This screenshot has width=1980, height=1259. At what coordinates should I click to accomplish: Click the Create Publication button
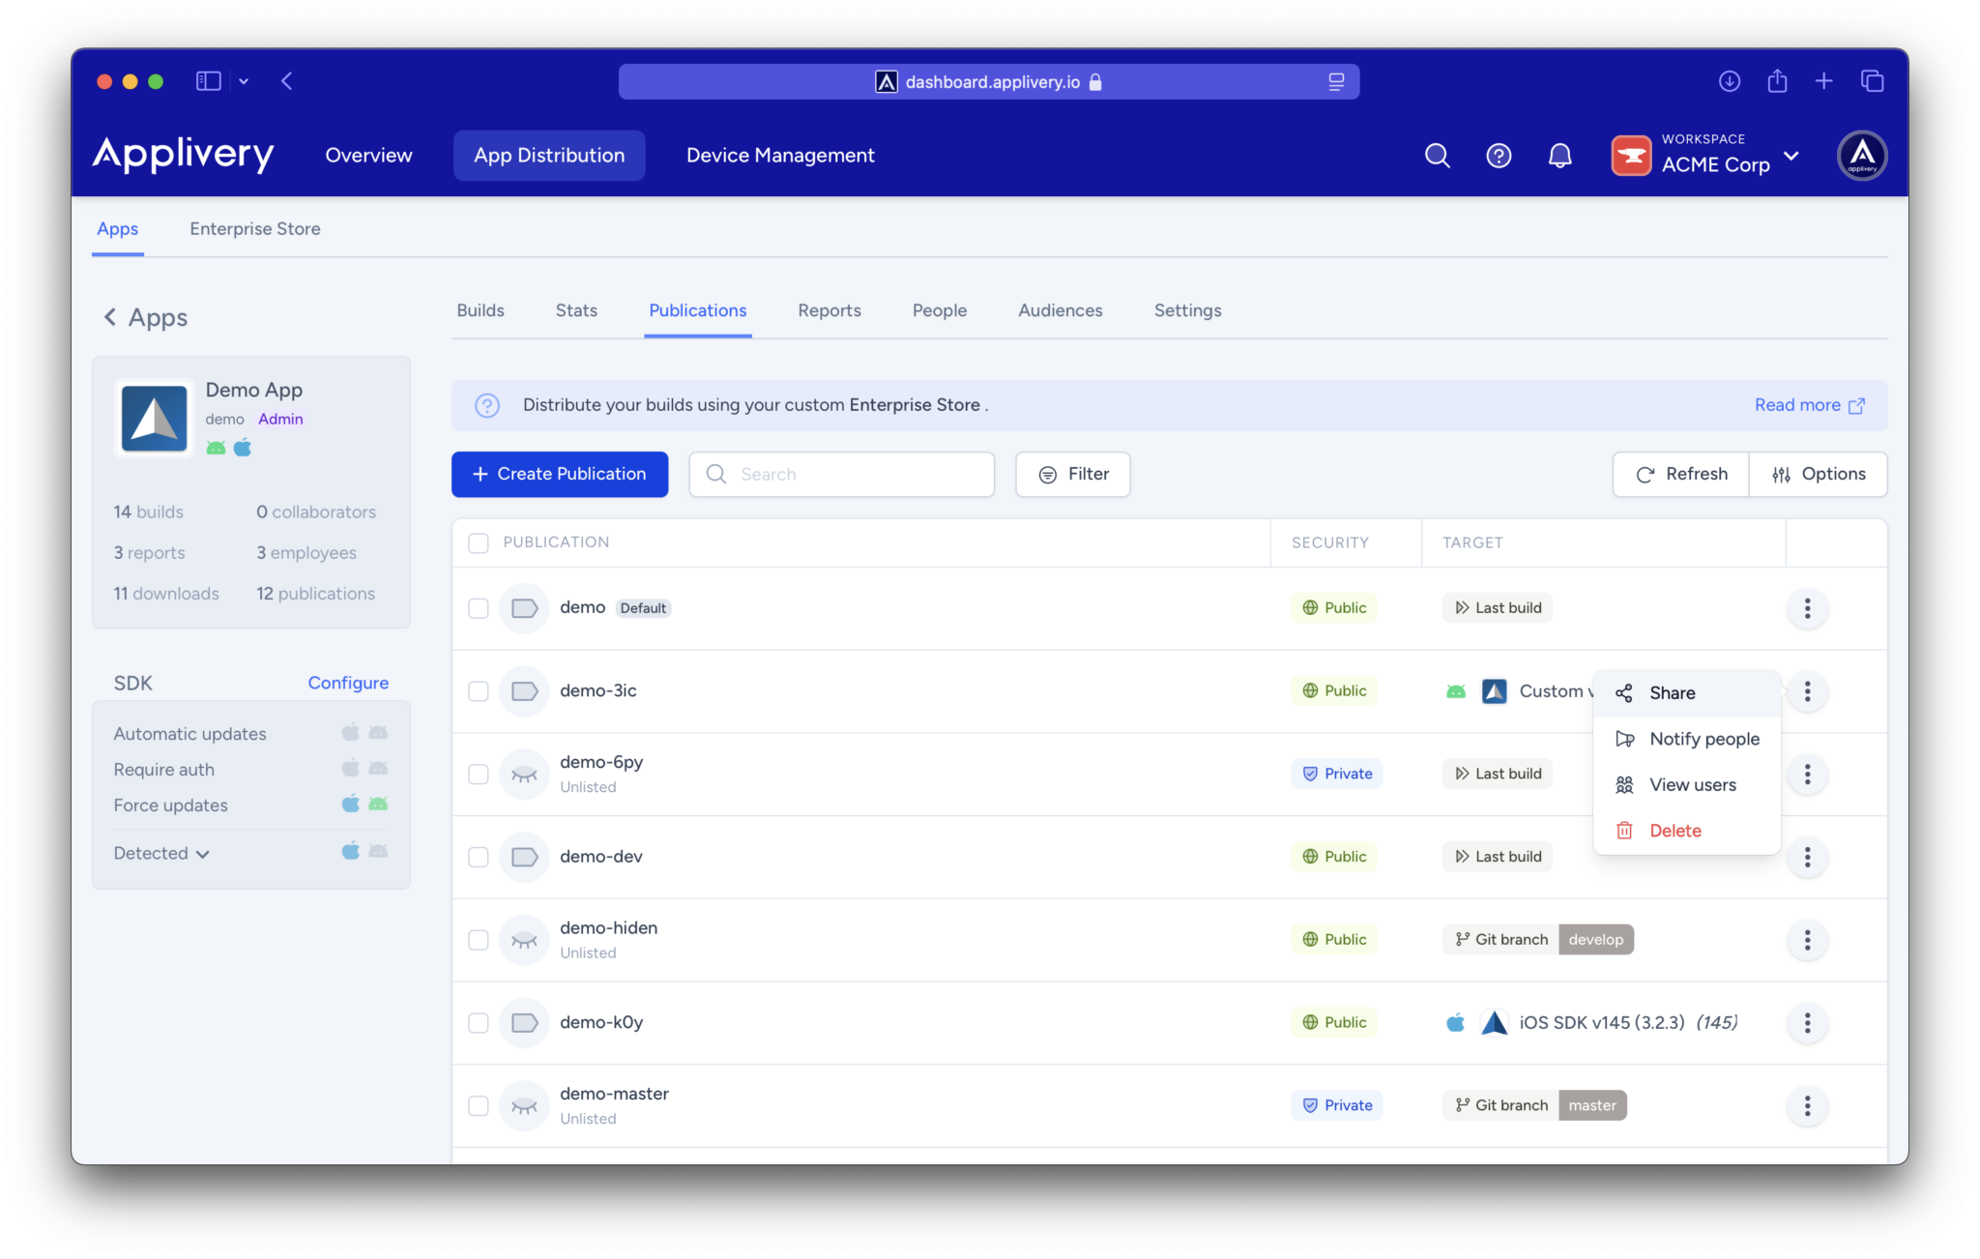tap(560, 474)
